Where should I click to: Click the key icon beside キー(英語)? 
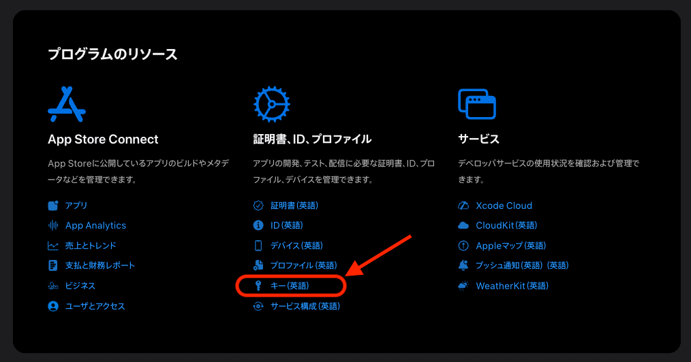point(258,286)
